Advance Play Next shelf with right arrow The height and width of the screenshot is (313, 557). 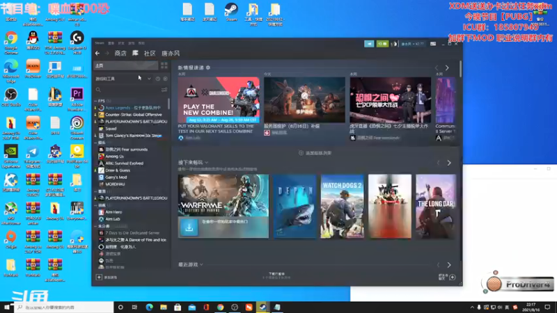tap(449, 163)
